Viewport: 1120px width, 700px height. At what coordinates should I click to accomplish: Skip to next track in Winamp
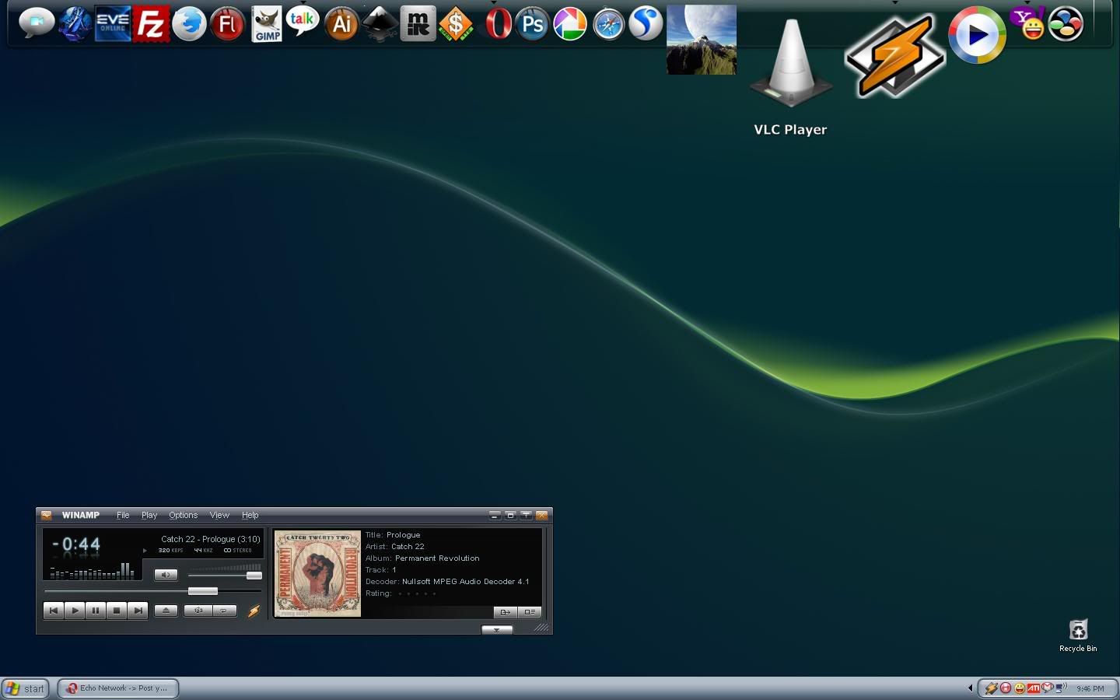pyautogui.click(x=138, y=611)
